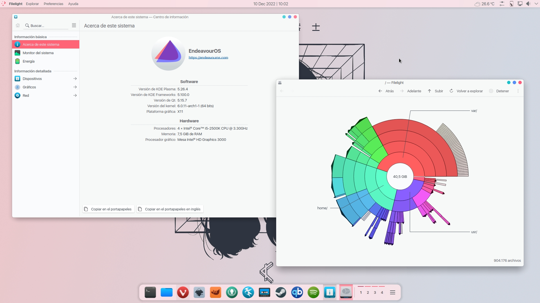Open the terminal from the dock
The image size is (540, 303).
150,293
